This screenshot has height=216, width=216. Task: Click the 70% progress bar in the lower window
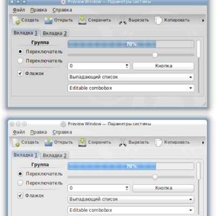[131, 166]
